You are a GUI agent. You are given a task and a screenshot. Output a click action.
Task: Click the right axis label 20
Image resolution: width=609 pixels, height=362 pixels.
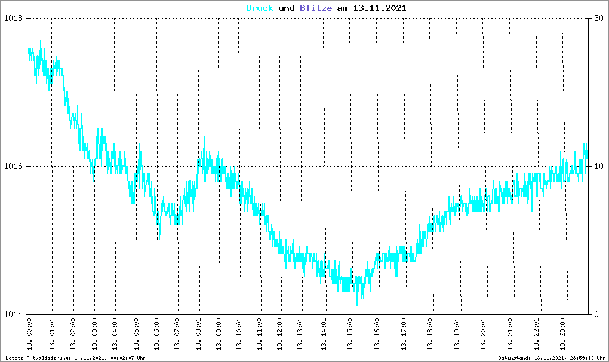pos(599,19)
